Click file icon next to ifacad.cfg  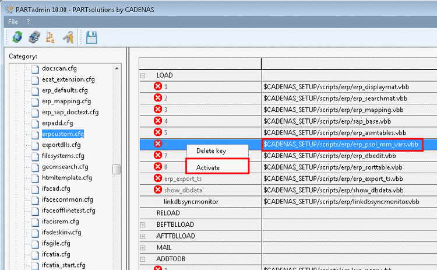tap(35, 189)
